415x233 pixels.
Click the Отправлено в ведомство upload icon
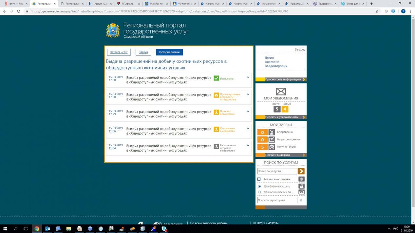(216, 129)
